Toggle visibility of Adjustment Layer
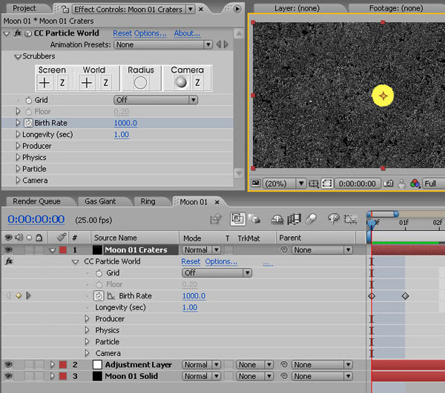The height and width of the screenshot is (393, 445). (x=7, y=365)
